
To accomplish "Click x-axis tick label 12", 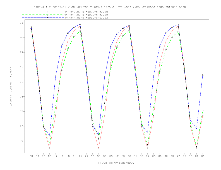I will tap(56, 156).
